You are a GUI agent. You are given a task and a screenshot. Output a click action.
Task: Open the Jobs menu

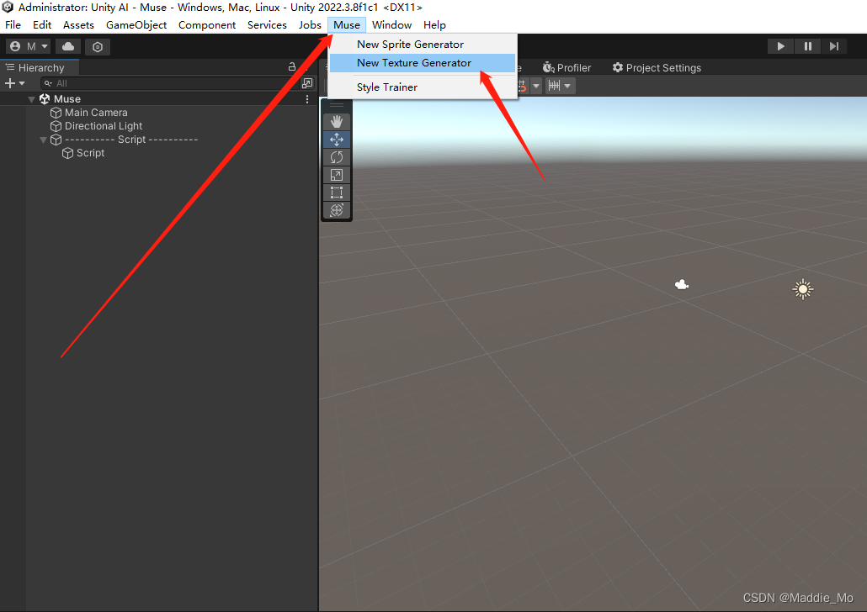coord(310,25)
